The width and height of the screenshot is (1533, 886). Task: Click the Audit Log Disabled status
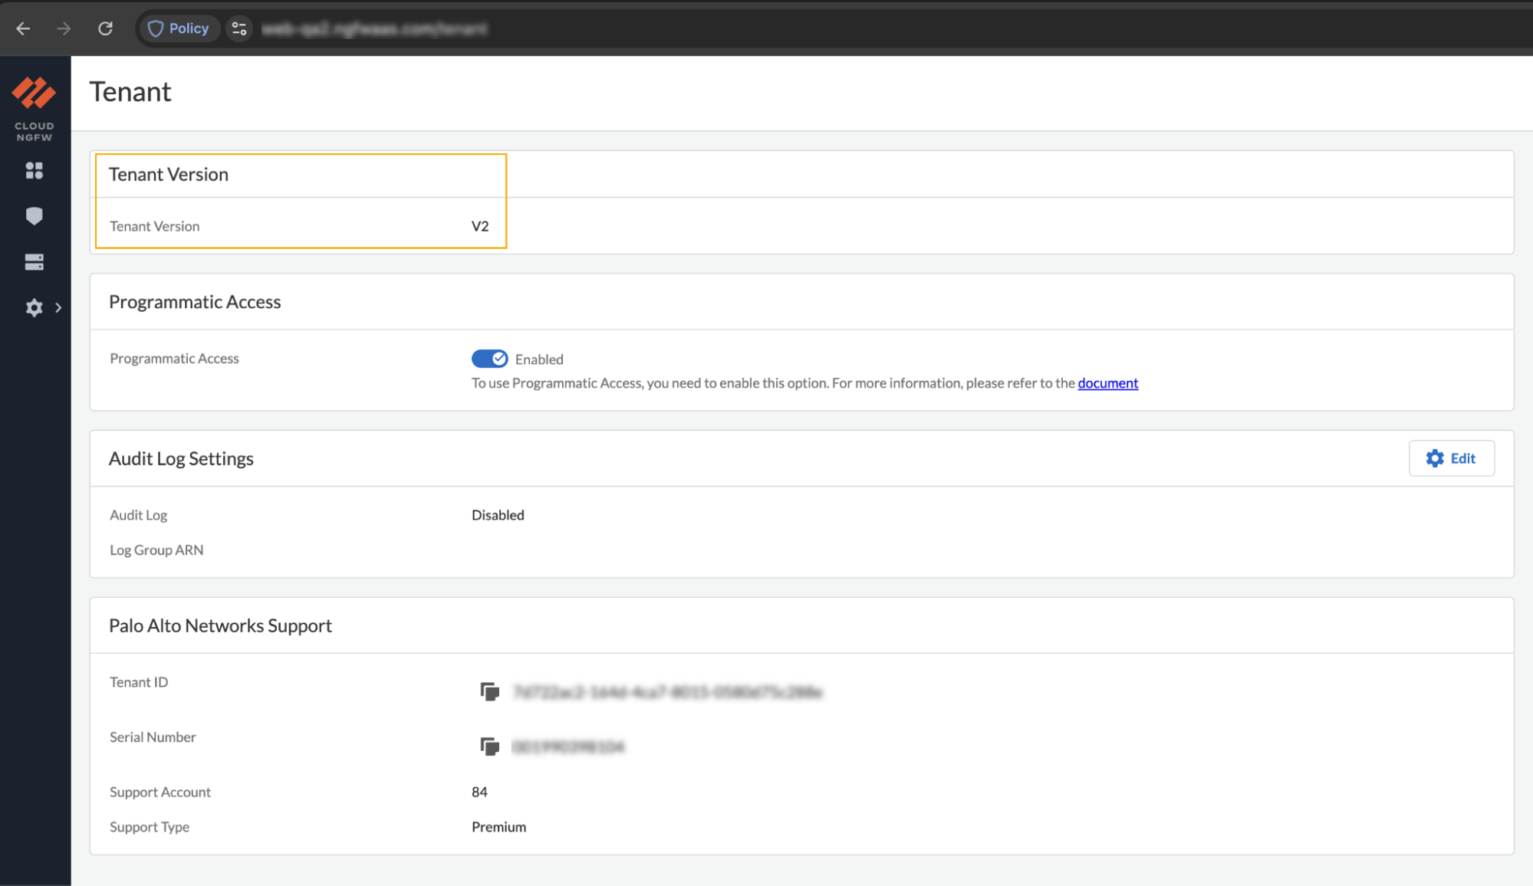[x=498, y=515]
